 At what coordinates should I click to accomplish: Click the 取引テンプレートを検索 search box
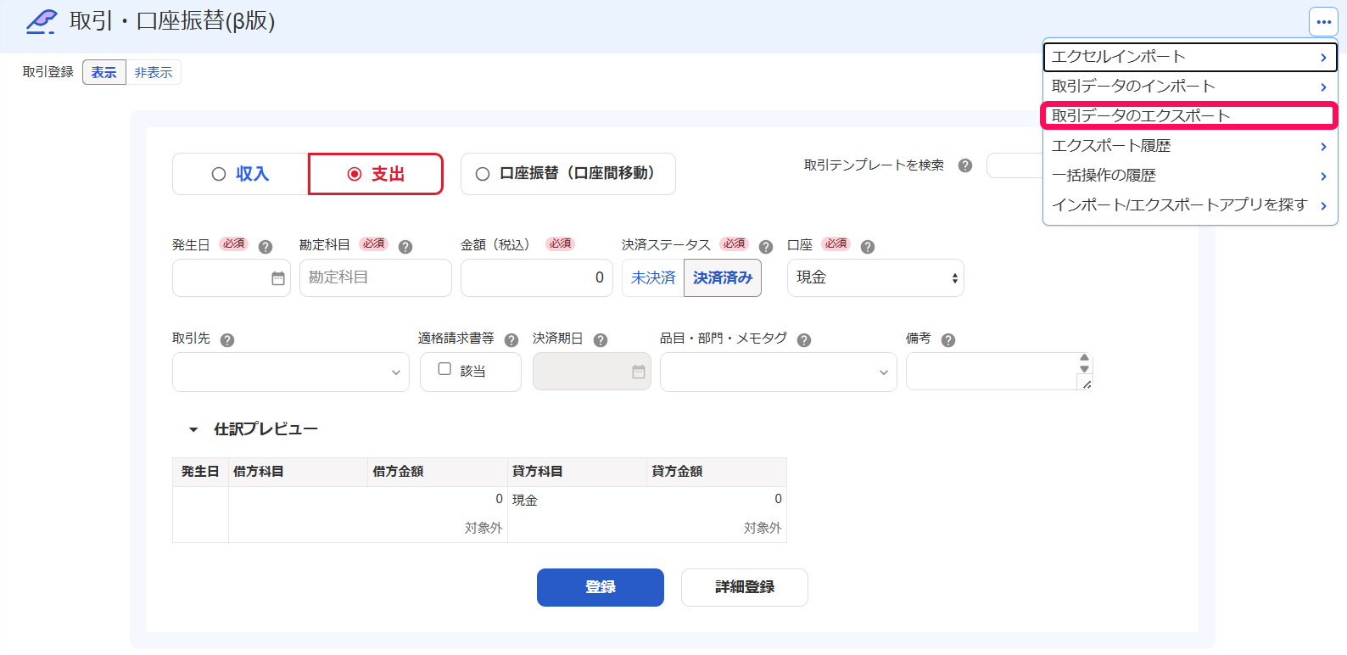point(1014,165)
